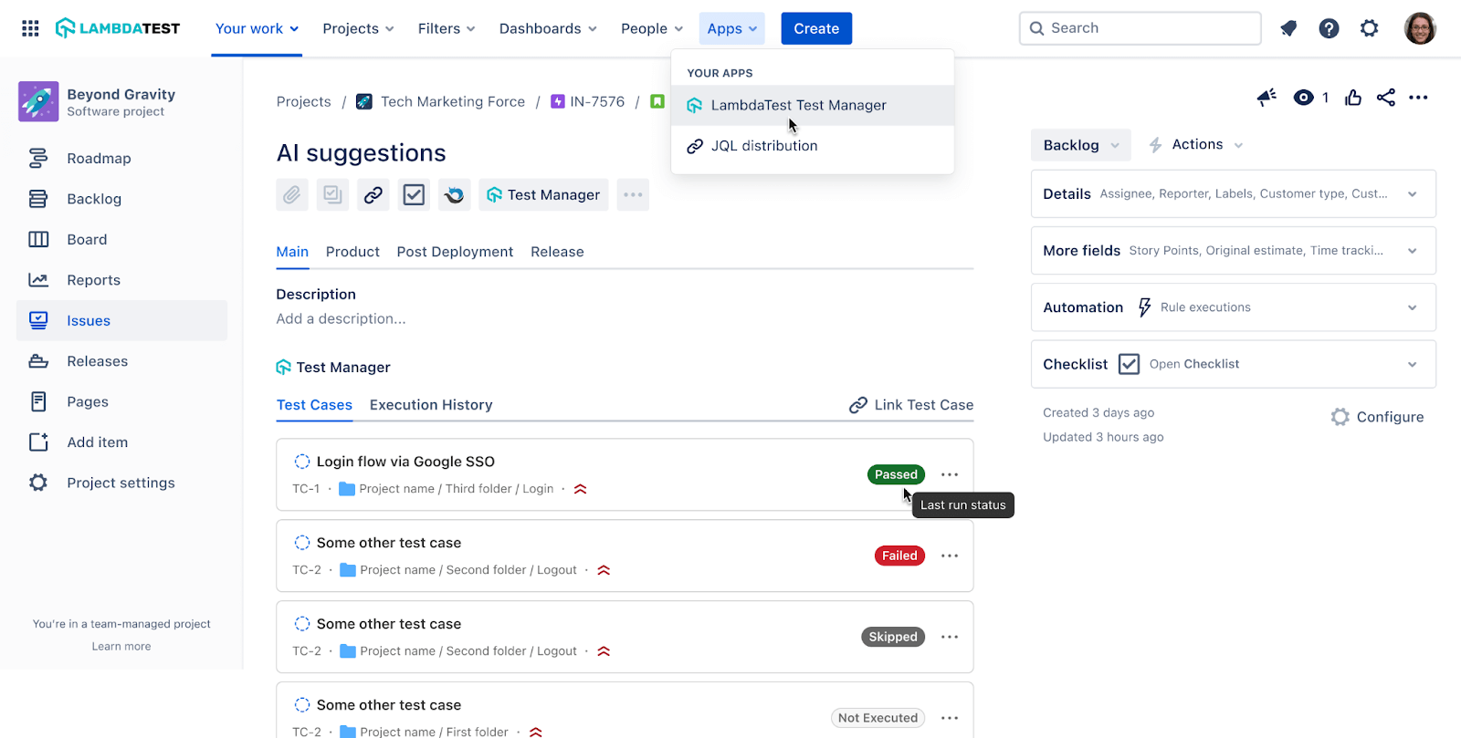Screen dimensions: 1461x738
Task: Click the link issue chain icon
Action: coord(373,194)
